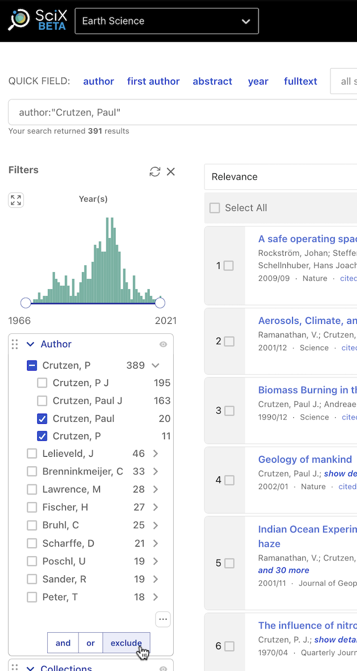Open the Geology of mankind article
The height and width of the screenshot is (671, 357).
coord(305,459)
